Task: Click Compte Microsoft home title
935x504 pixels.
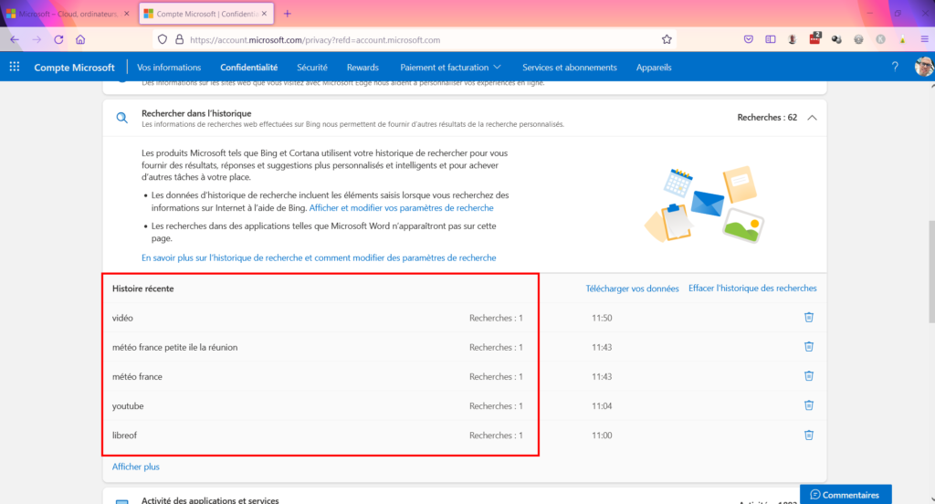Action: [74, 68]
